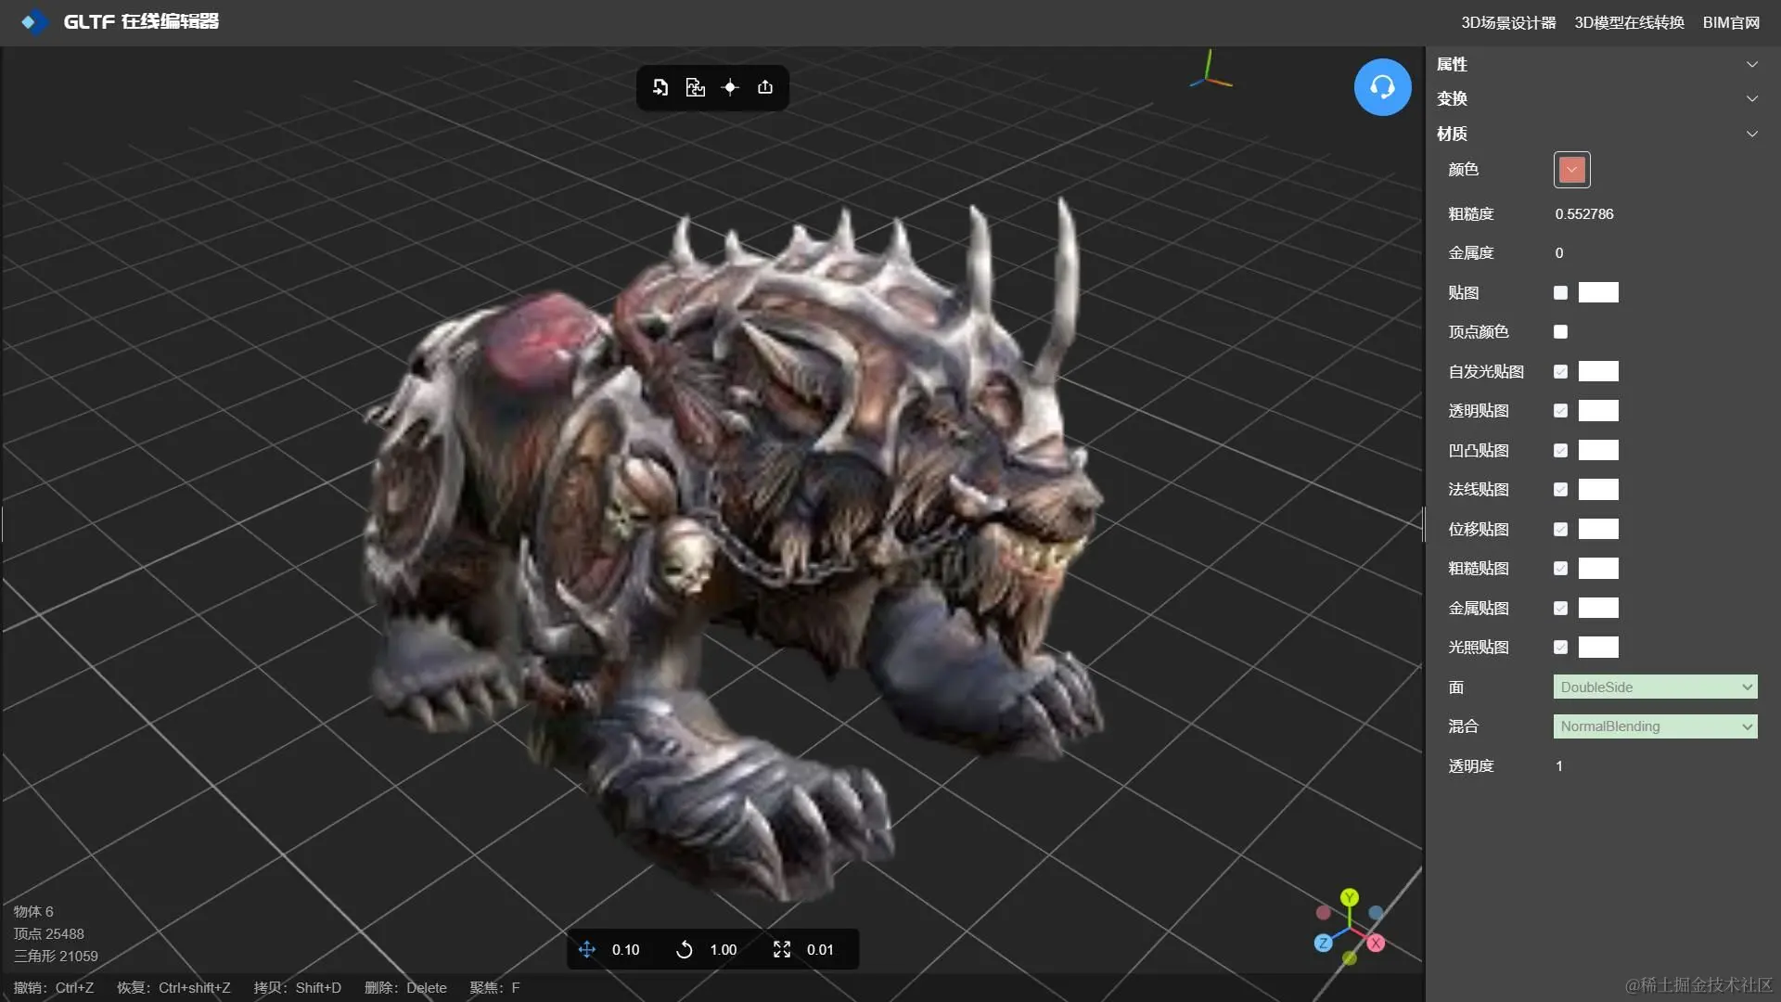Uncheck the 法线贴图 normal map checkbox
The width and height of the screenshot is (1781, 1002).
1560,490
